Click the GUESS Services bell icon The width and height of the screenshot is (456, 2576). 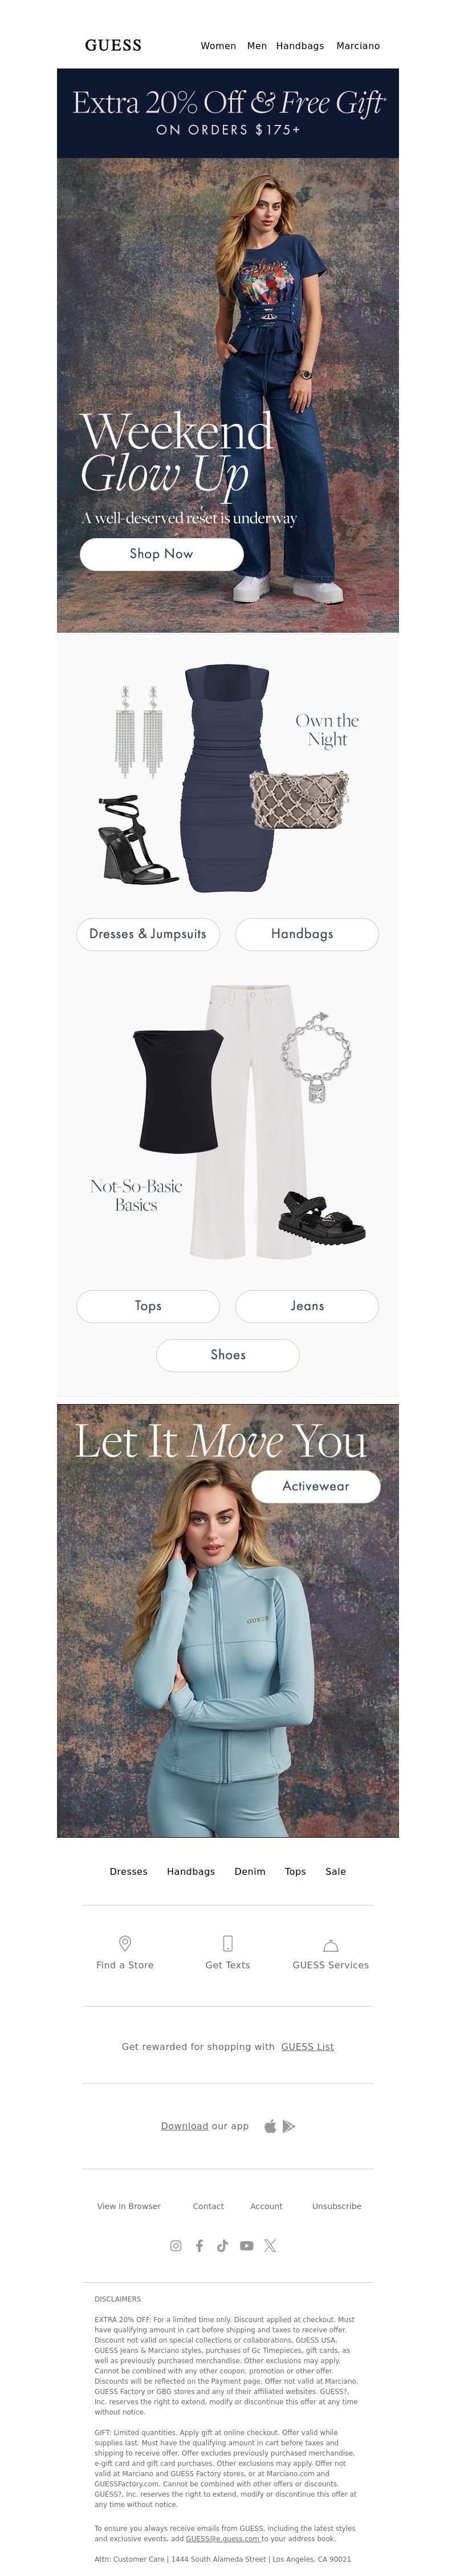(331, 1945)
